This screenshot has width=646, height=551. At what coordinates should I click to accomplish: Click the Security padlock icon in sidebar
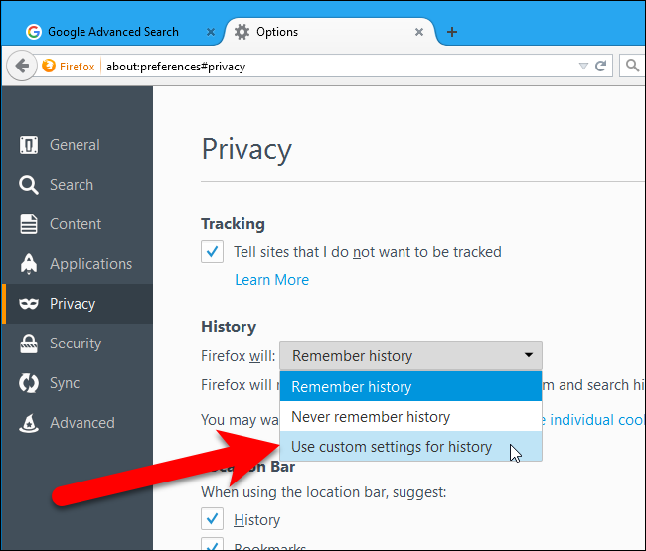coord(29,344)
